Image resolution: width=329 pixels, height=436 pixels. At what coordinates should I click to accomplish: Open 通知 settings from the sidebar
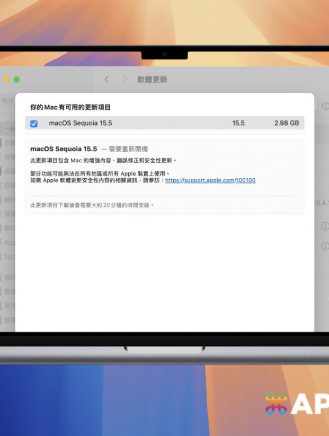pyautogui.click(x=8, y=277)
